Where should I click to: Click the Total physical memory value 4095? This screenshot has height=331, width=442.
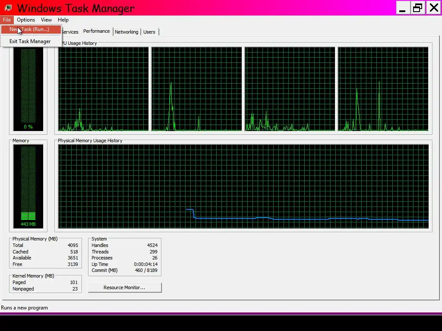tap(73, 245)
